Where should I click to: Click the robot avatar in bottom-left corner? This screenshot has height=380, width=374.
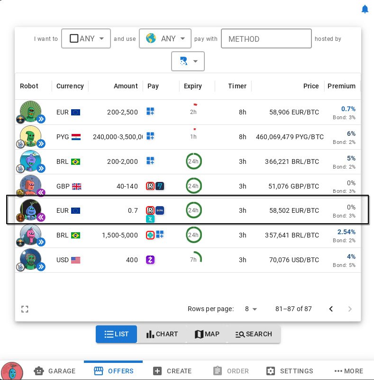pos(12,371)
